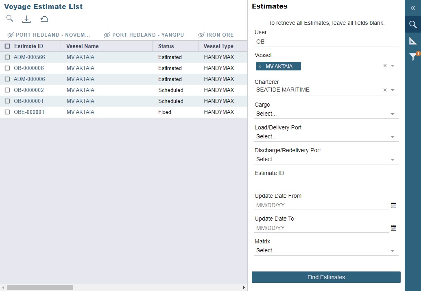Export the Voyage Estimate List using download icon

26,19
